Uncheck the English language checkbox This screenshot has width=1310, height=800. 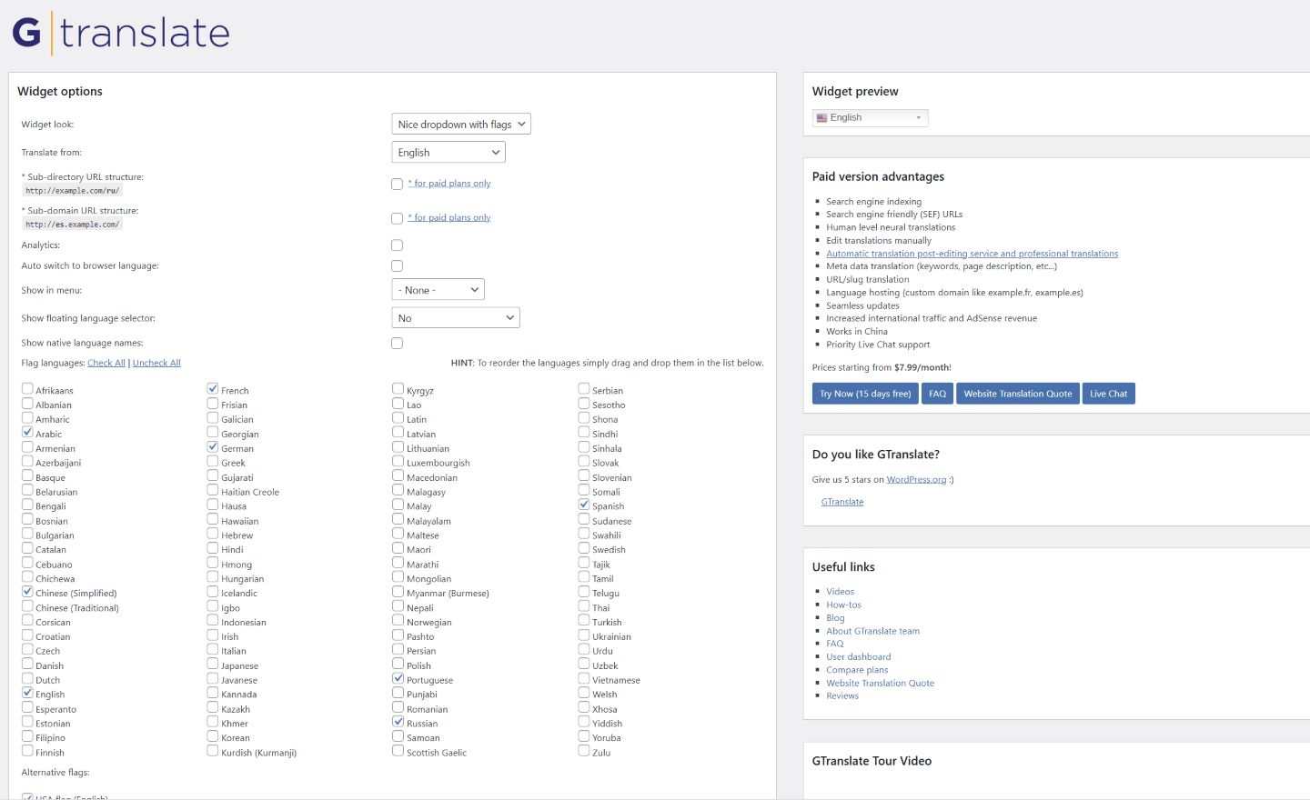(27, 693)
